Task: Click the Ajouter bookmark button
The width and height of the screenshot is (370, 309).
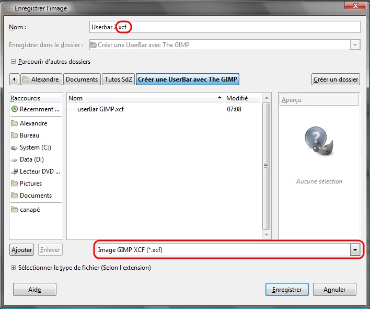Action: pos(22,250)
